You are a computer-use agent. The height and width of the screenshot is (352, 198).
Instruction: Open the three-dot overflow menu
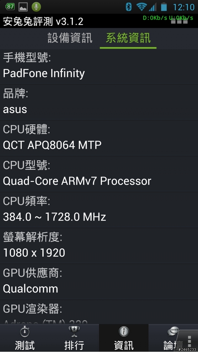tap(189, 341)
